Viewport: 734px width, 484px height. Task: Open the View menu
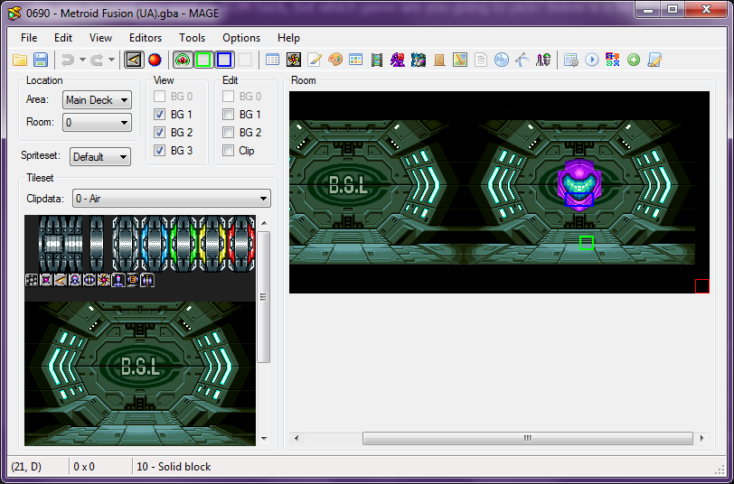[x=100, y=38]
